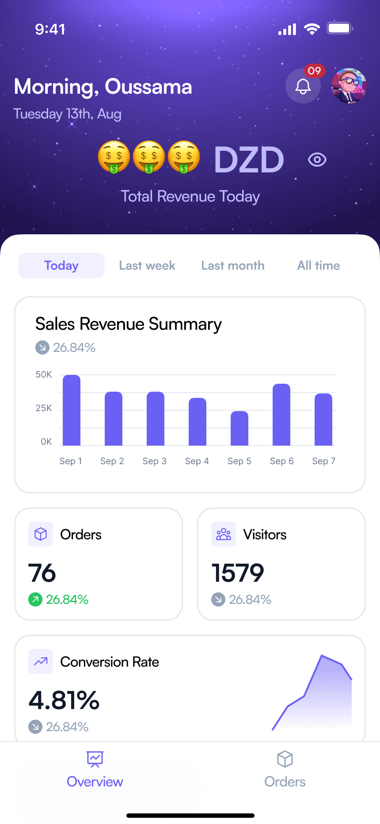Switch to the Last week tab

click(147, 265)
